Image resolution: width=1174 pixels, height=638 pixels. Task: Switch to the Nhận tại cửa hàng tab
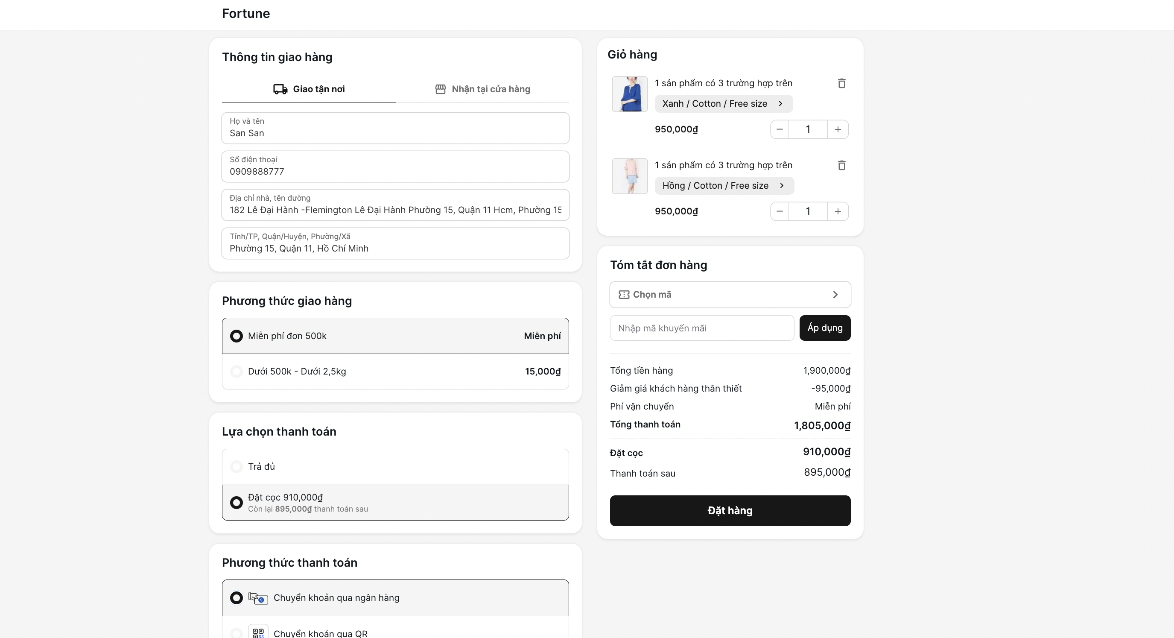pos(483,89)
